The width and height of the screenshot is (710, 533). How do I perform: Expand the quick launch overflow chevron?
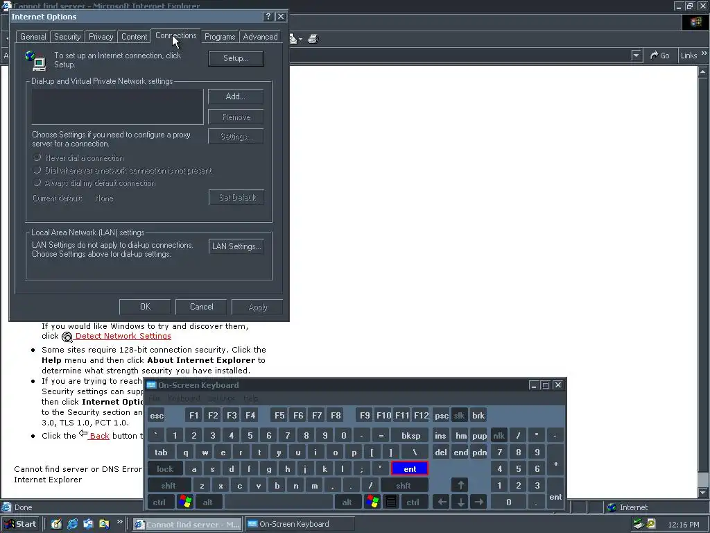(119, 521)
